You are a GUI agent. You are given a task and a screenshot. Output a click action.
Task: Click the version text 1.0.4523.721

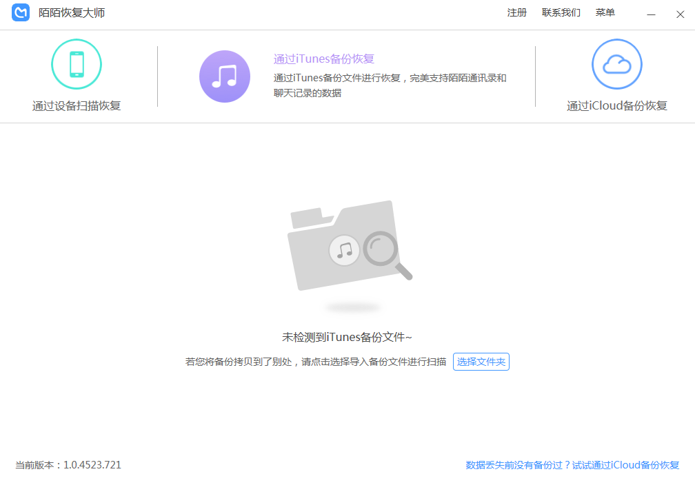92,465
